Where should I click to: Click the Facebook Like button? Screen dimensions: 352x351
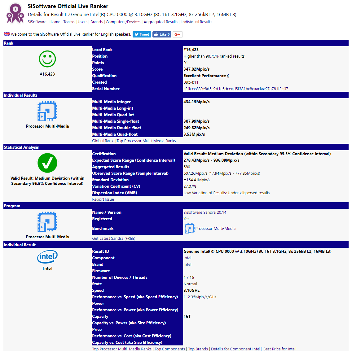(x=162, y=34)
